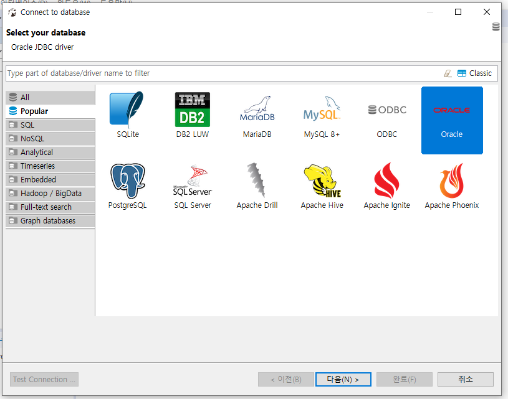Viewport: 508px width, 399px height.
Task: Show Full-text search databases
Action: (50, 207)
